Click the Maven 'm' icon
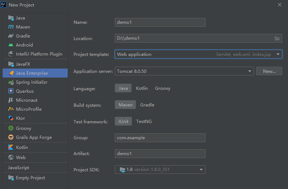Viewport: 288px width, 189px height. [x=11, y=27]
